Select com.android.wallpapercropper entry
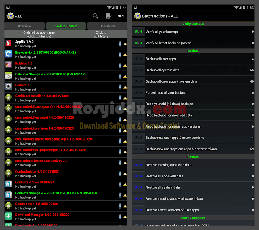 (x=66, y=152)
